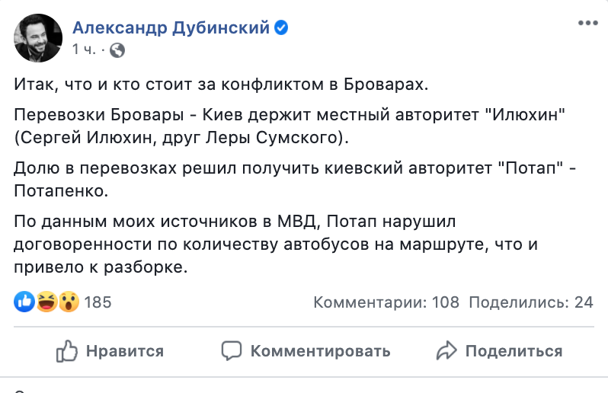Expand the "Комментарии: 108" comments list
This screenshot has height=393, width=608.
(x=386, y=302)
